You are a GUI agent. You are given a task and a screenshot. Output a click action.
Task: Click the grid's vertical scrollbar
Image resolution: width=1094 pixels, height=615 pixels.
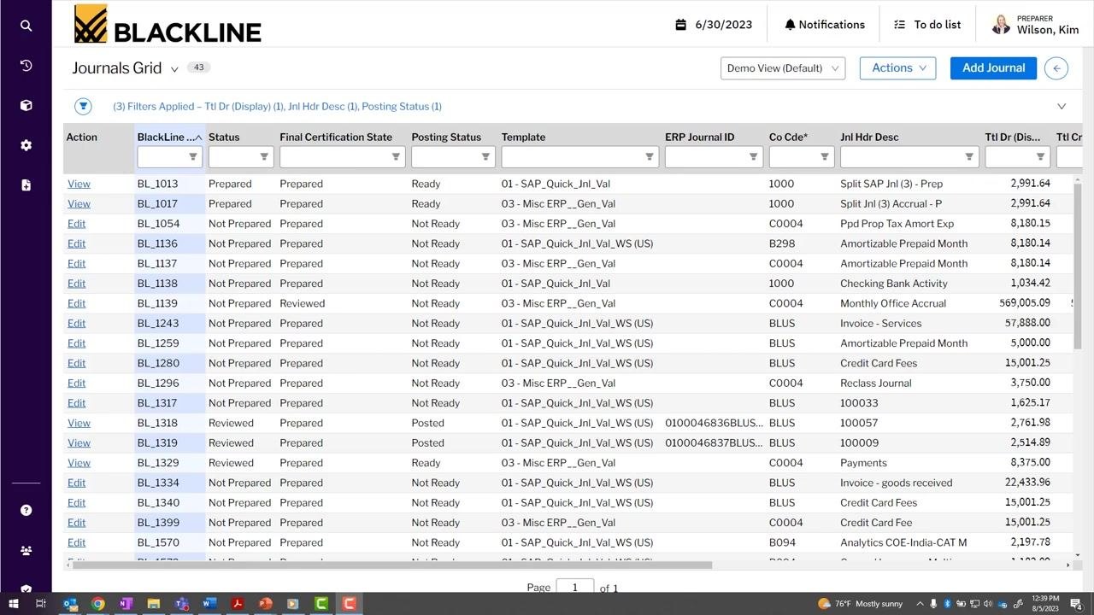click(1078, 266)
